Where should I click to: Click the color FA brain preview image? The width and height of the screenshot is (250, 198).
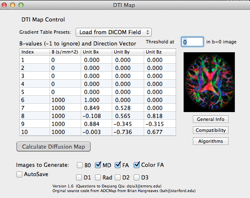coord(209,82)
